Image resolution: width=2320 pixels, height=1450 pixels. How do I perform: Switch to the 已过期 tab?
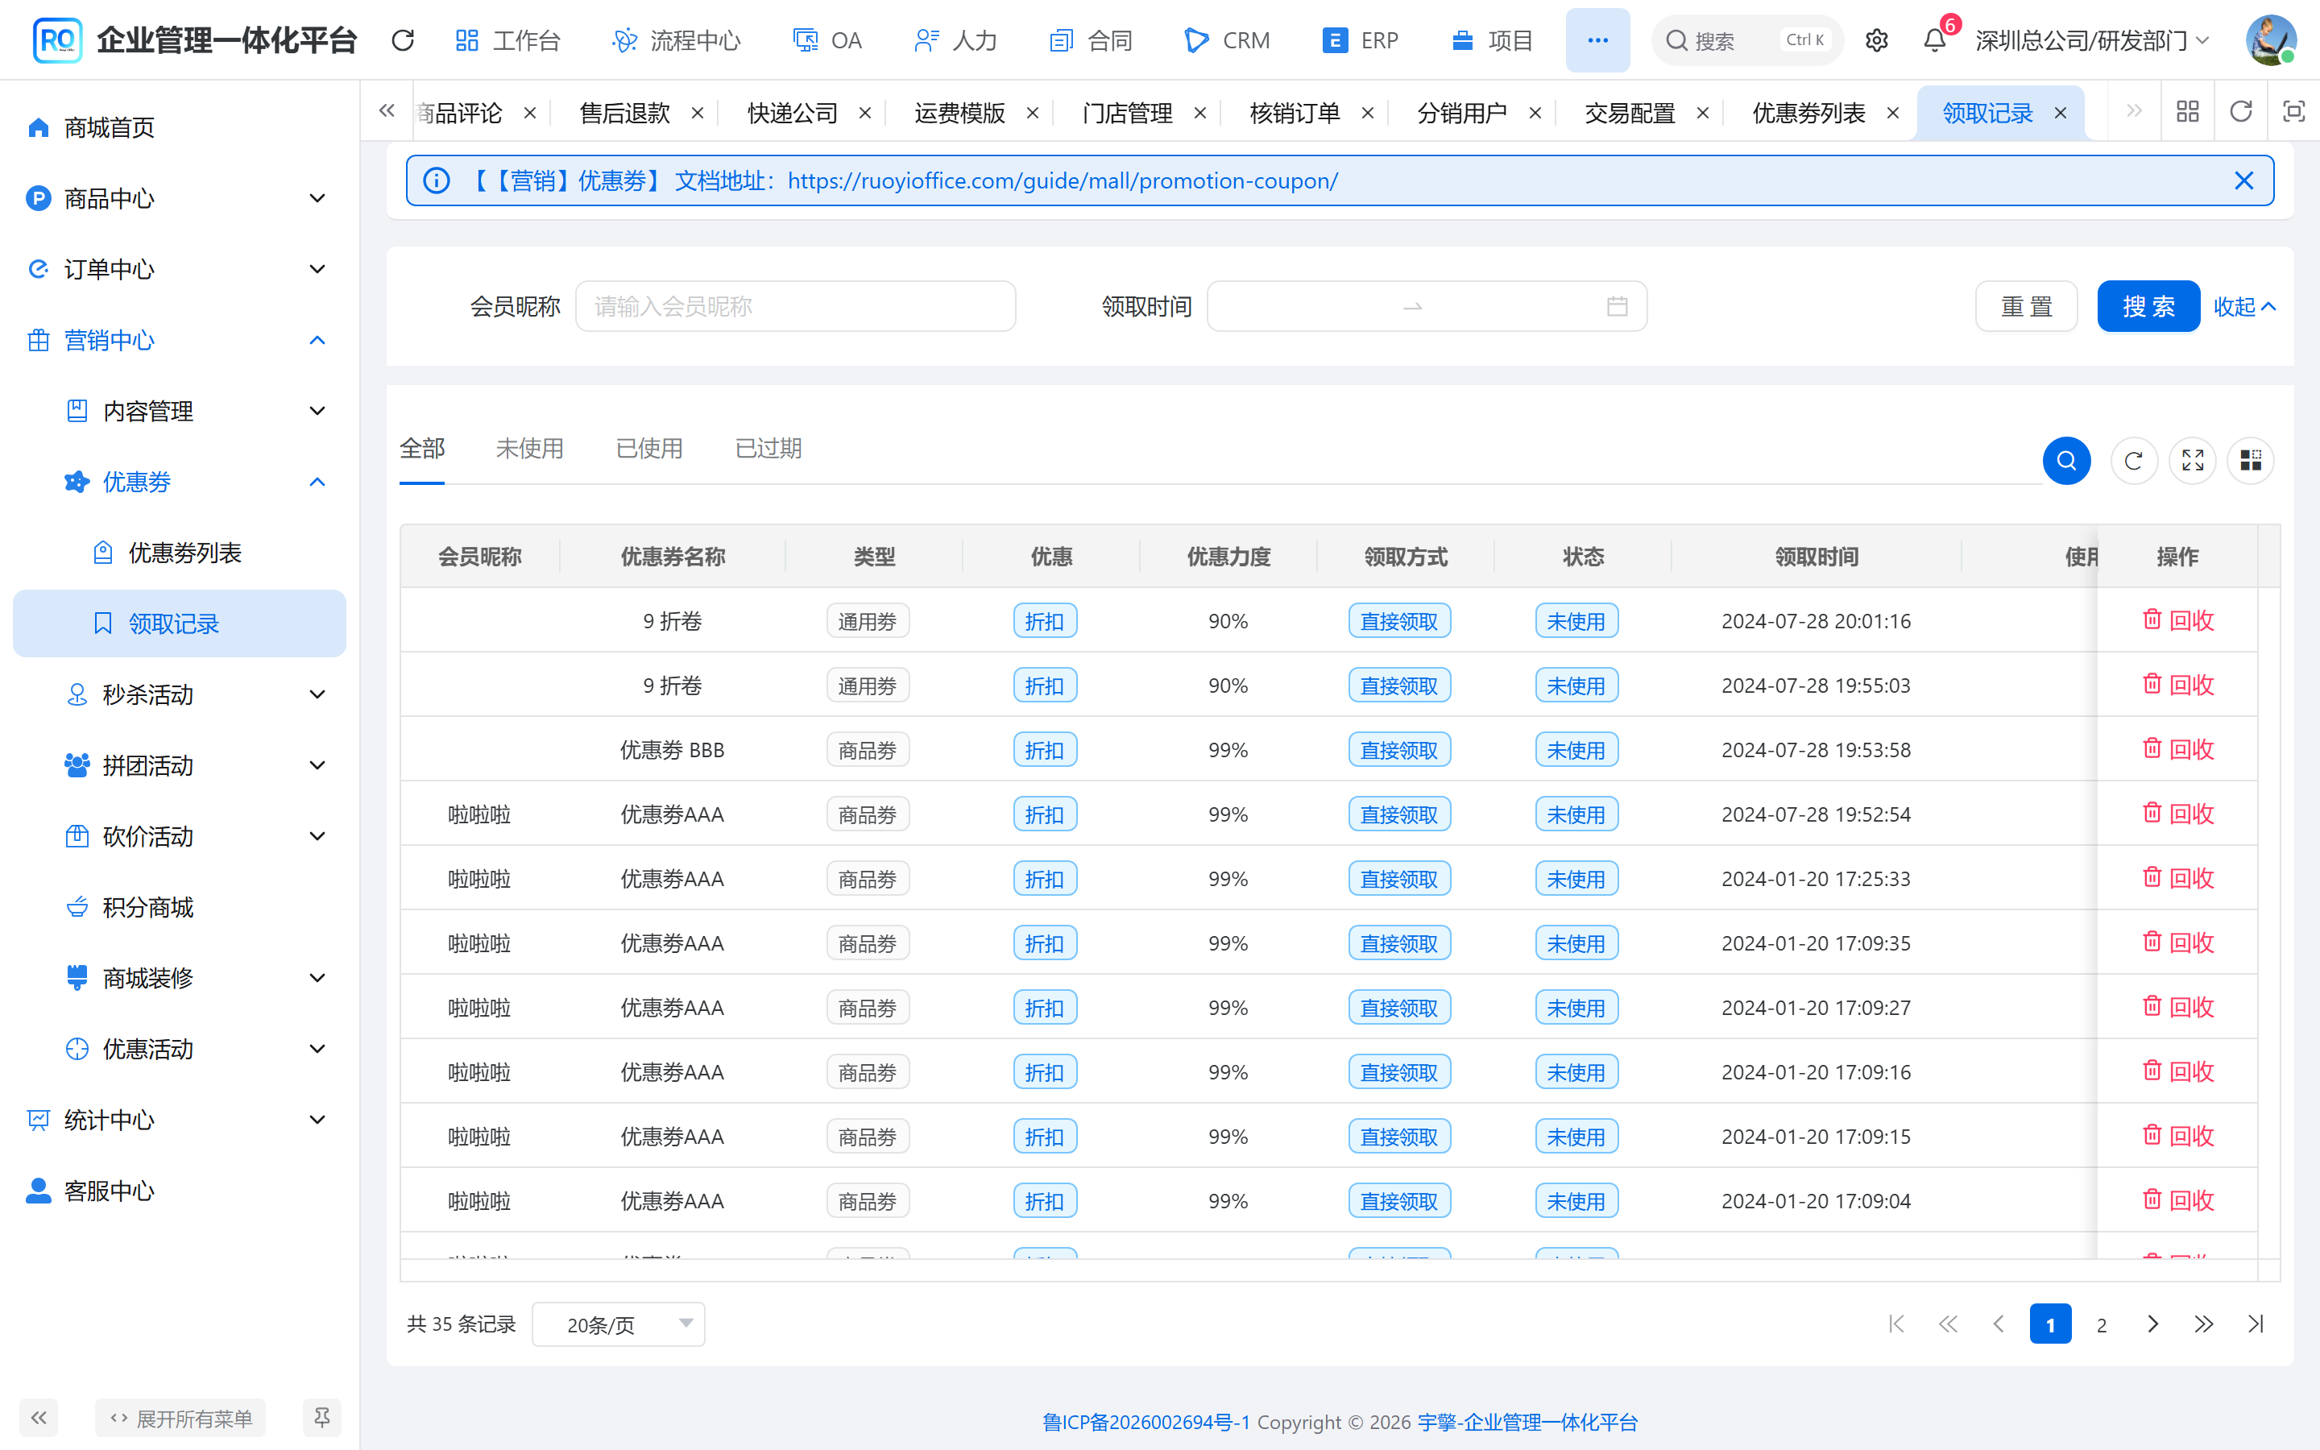768,449
